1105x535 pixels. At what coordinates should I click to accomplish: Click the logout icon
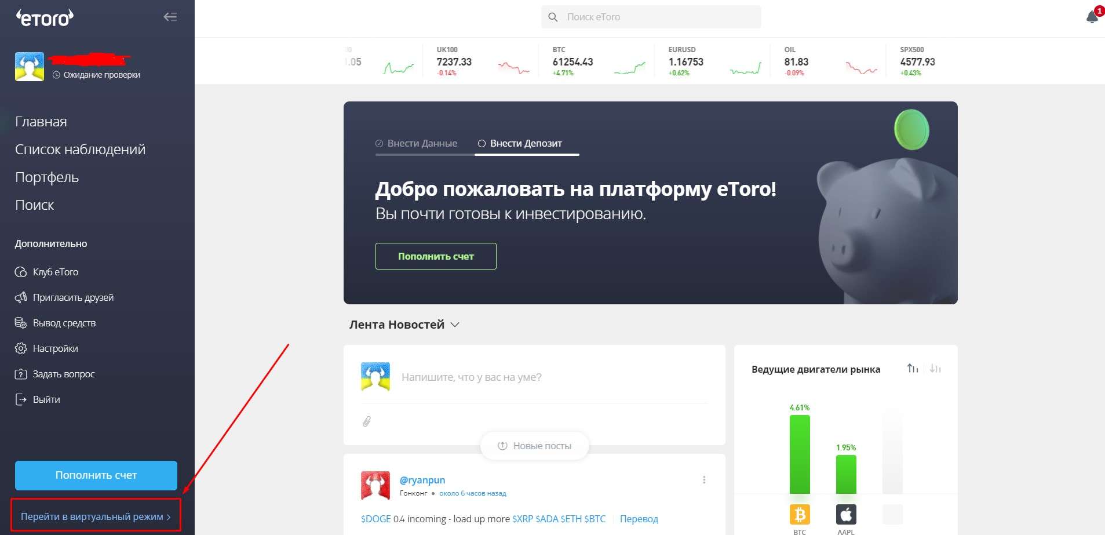click(x=21, y=399)
